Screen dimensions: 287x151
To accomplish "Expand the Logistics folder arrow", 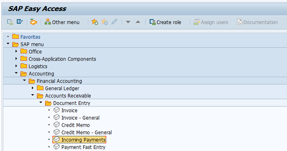I will [x=16, y=66].
